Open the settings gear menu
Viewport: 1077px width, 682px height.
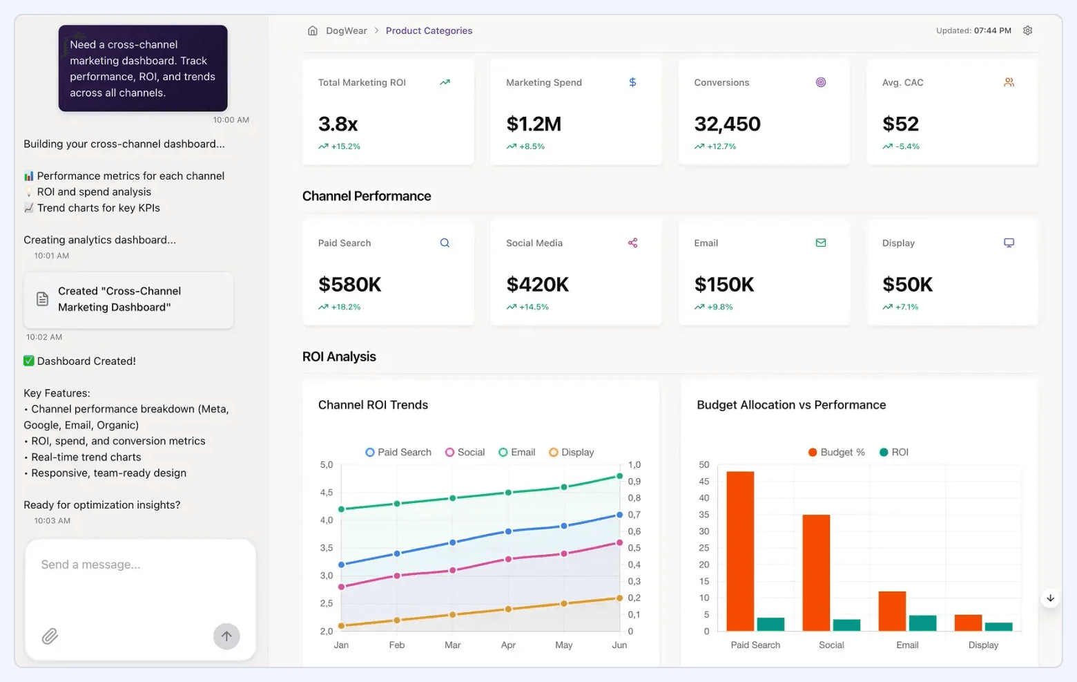point(1027,30)
